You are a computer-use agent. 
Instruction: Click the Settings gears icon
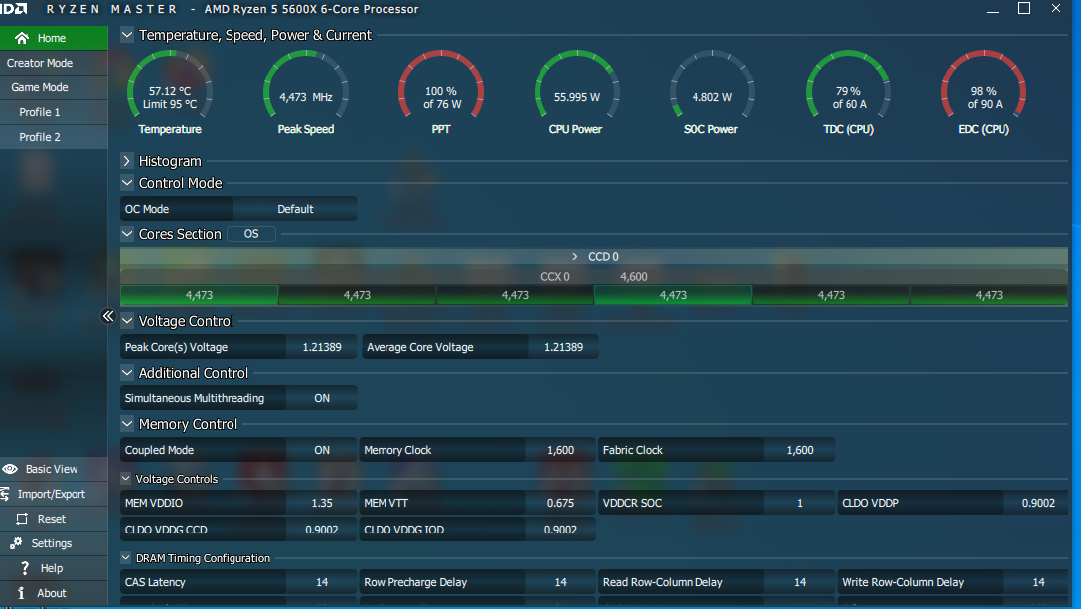tap(17, 543)
